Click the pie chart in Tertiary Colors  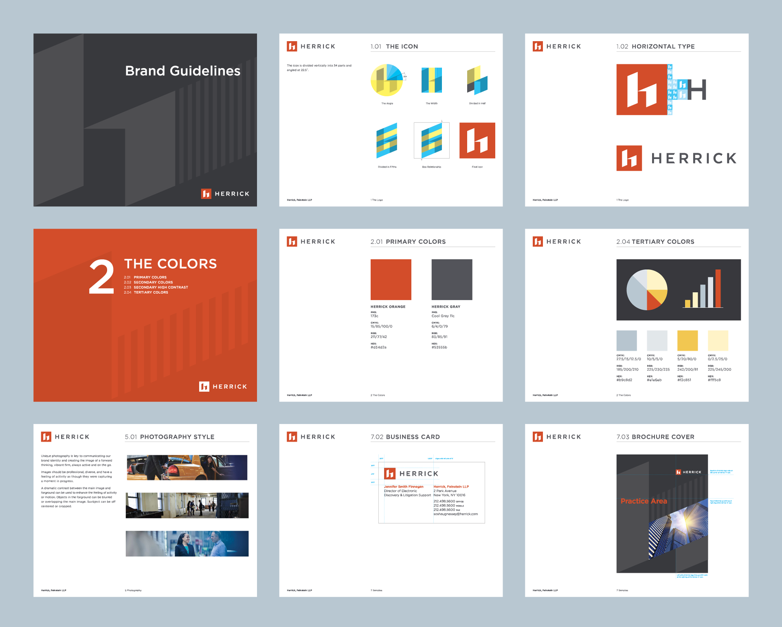(647, 290)
